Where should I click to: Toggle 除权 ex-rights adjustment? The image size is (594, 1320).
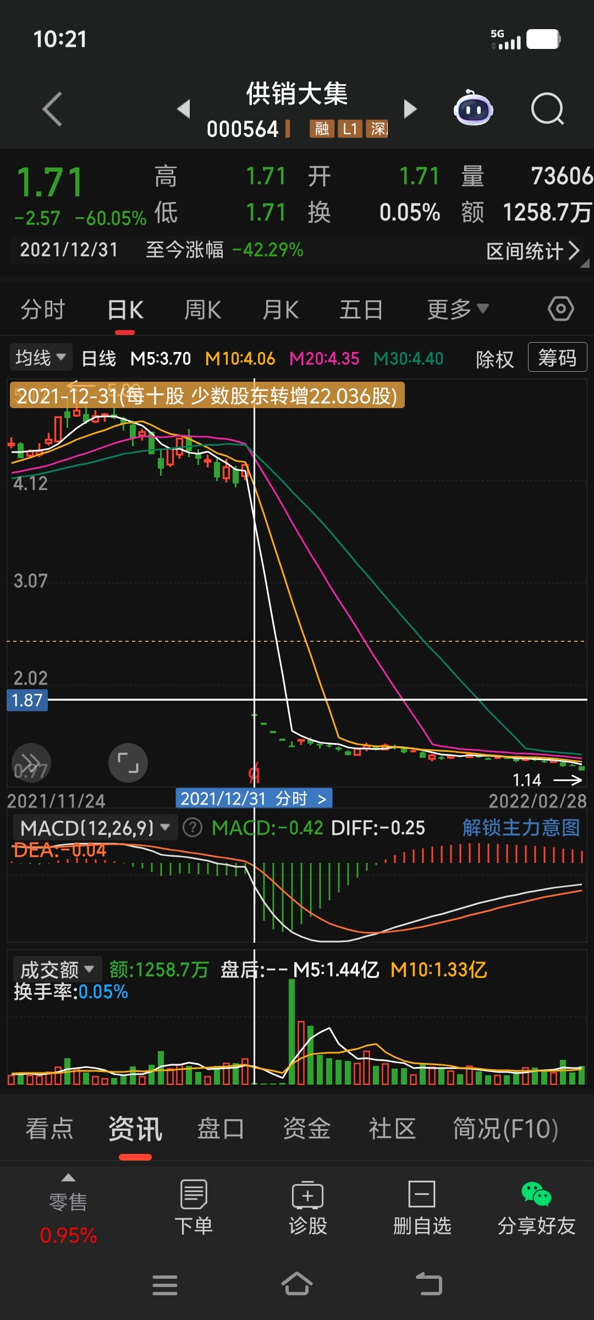[x=495, y=359]
